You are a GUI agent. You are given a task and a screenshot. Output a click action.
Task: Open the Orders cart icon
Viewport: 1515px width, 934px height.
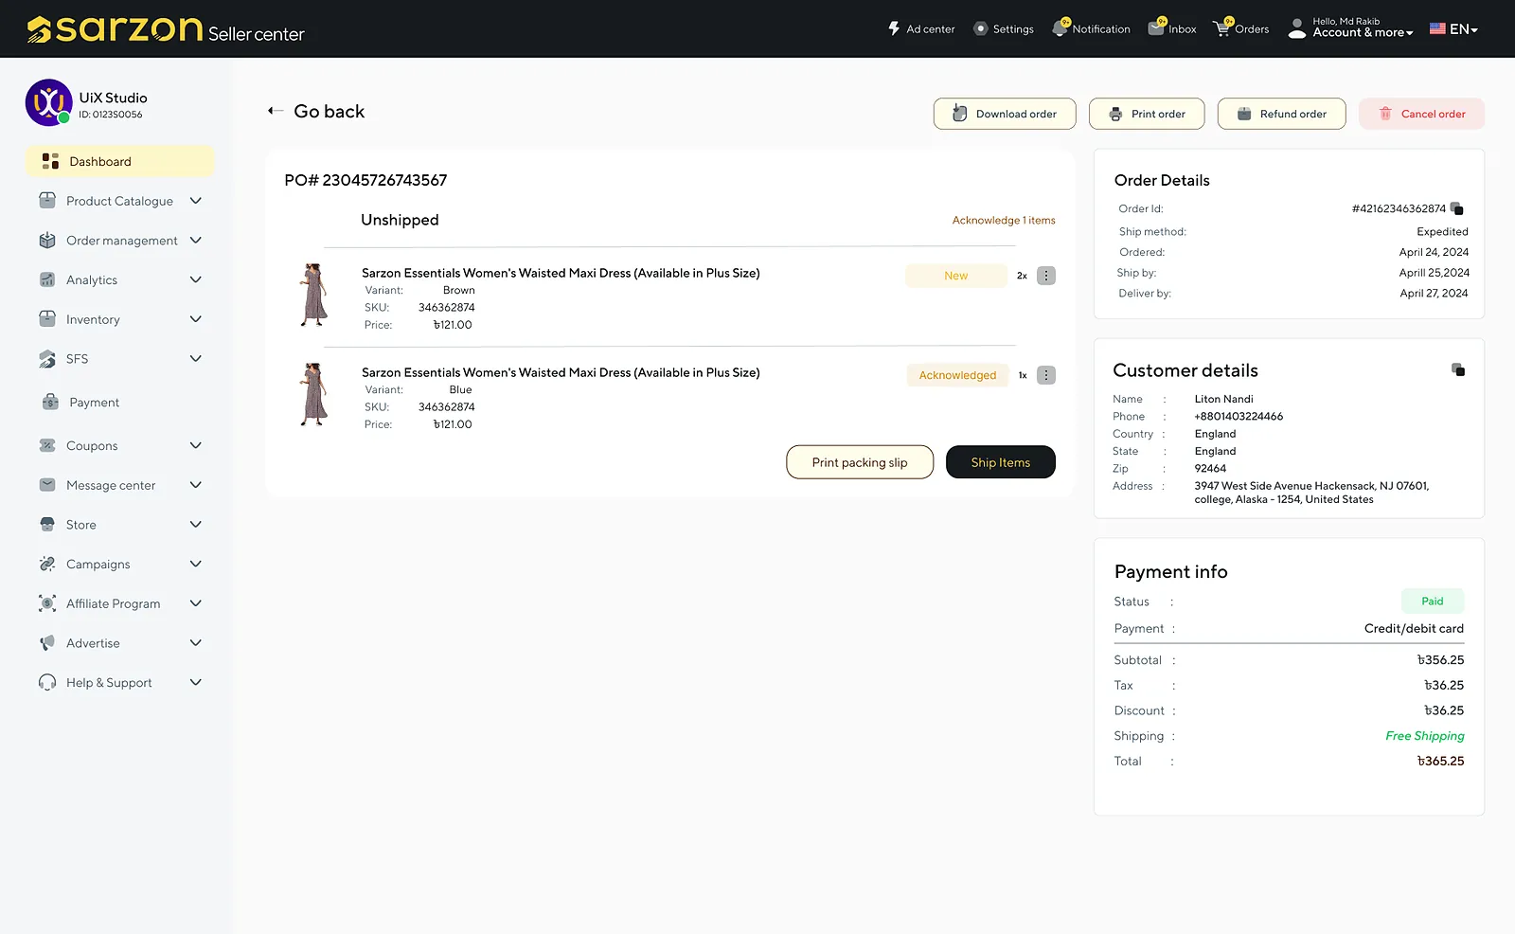click(1223, 27)
